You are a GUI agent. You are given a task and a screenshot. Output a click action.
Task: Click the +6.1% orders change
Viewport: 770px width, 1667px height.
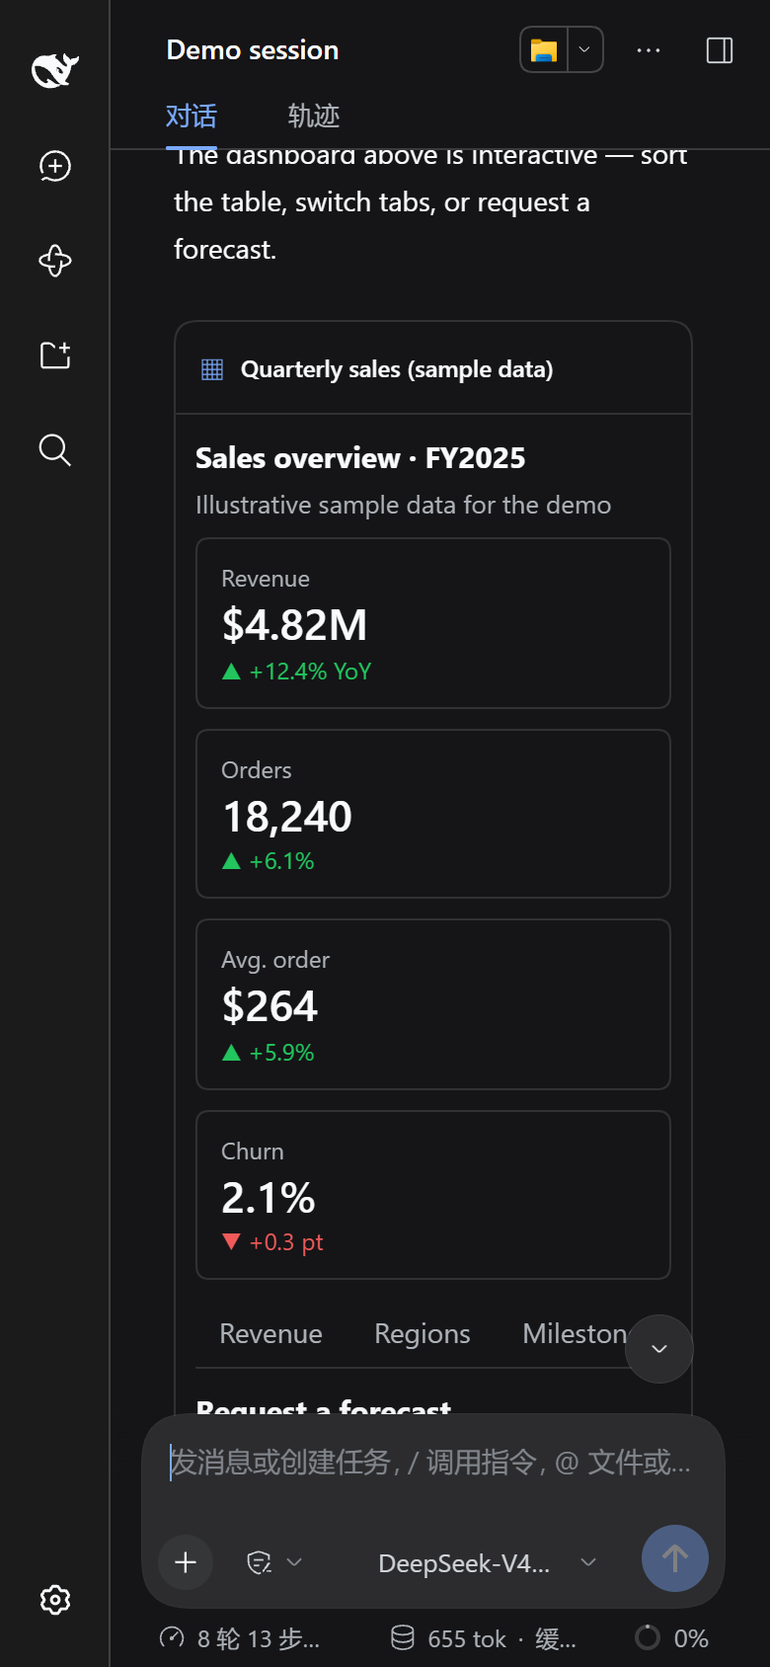pyautogui.click(x=269, y=861)
